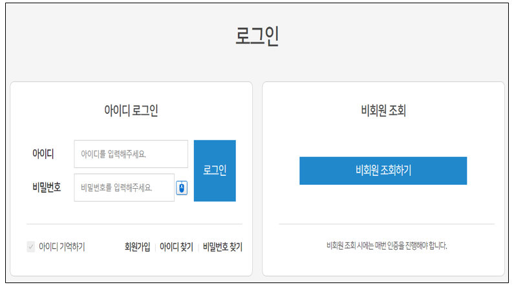This screenshot has height=287, width=514.
Task: Focus the 비밀번호 input field
Action: click(124, 187)
